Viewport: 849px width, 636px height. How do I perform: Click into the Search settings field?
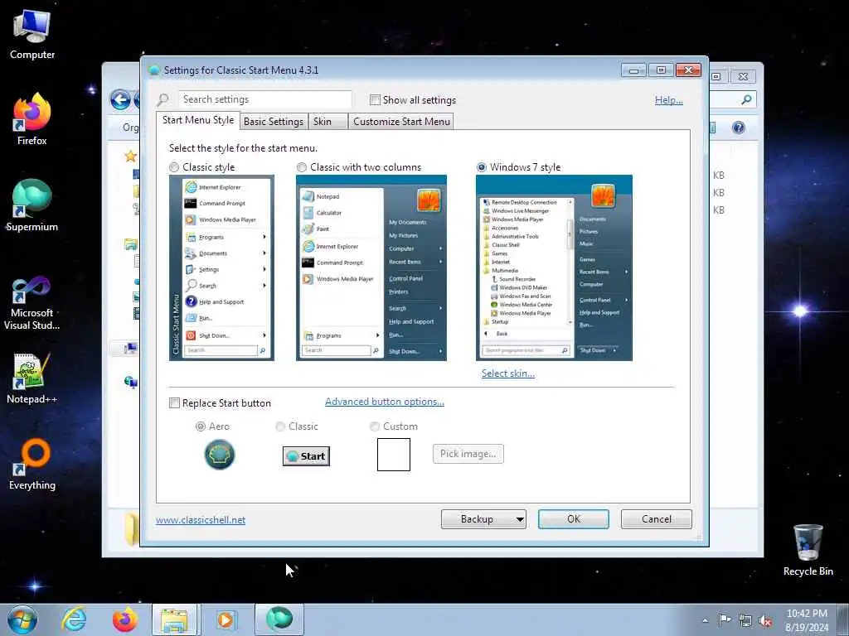tap(264, 99)
